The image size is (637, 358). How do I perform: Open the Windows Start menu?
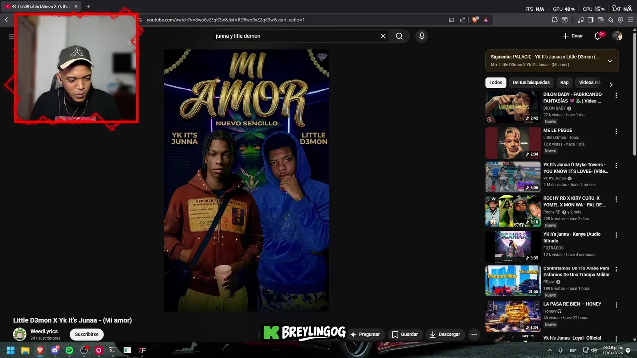[x=10, y=350]
